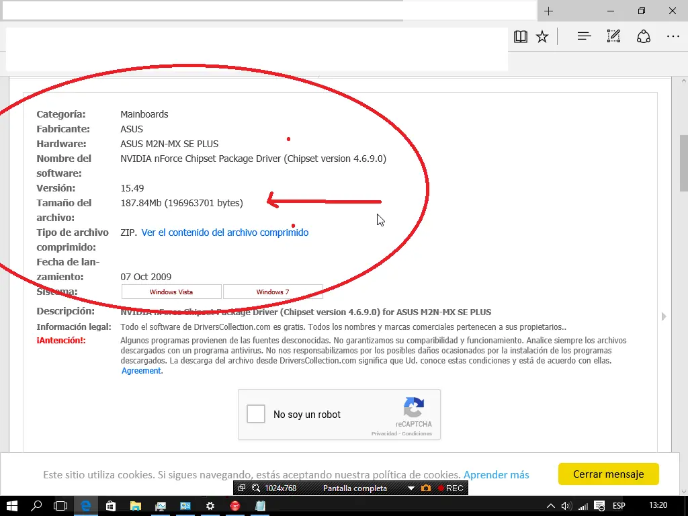The width and height of the screenshot is (688, 516).
Task: Open the Agreement link
Action: [x=141, y=371]
